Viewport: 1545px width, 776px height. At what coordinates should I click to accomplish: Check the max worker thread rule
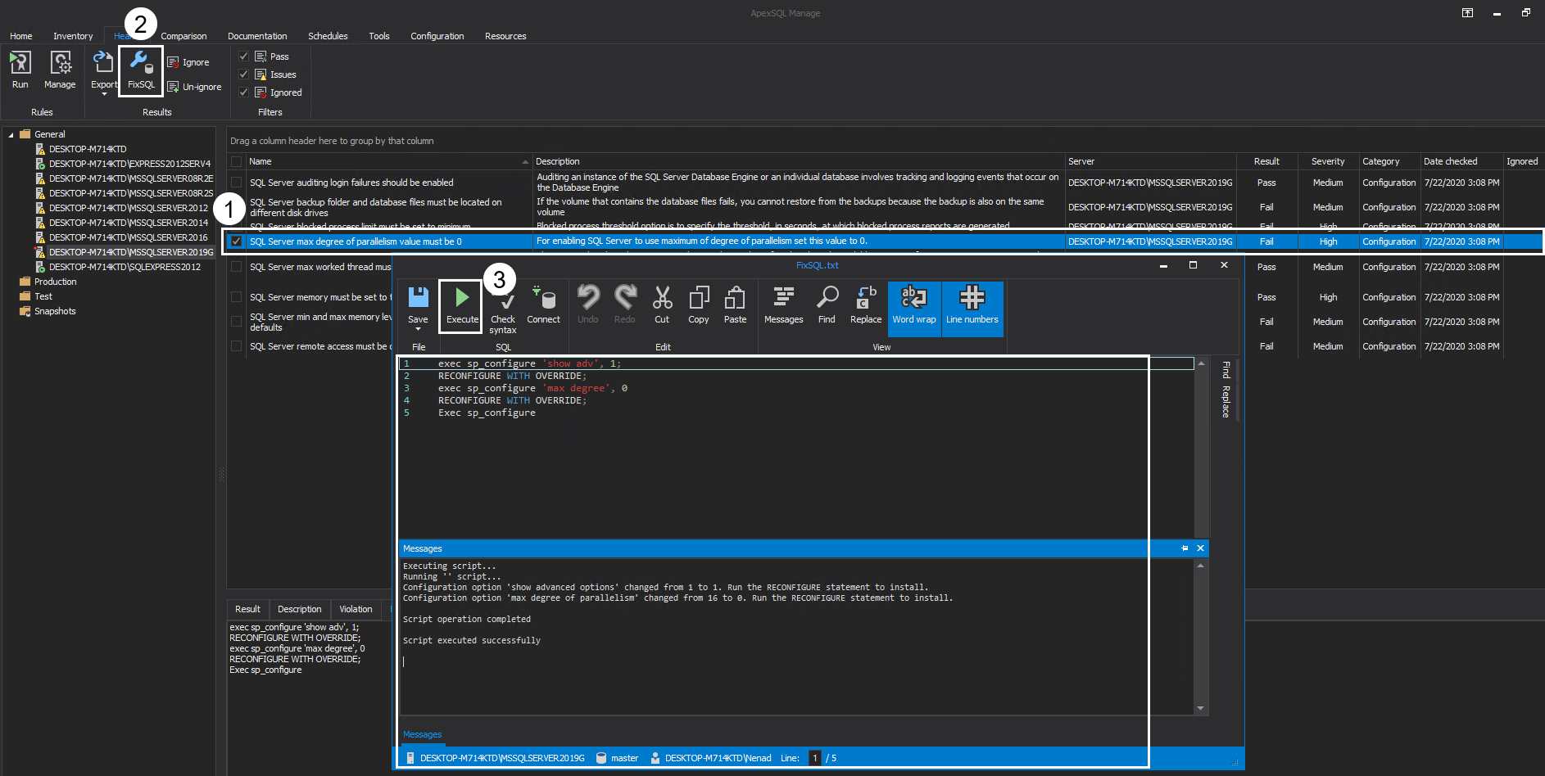pyautogui.click(x=236, y=267)
